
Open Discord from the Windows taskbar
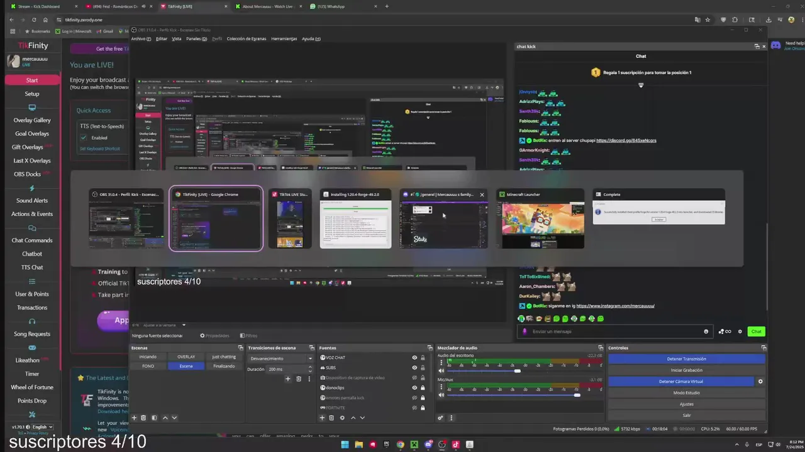pos(428,444)
